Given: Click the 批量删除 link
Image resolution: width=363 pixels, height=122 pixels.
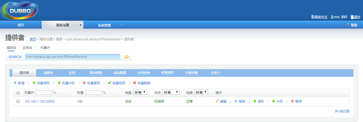Looking at the screenshot, I should [x=144, y=83].
